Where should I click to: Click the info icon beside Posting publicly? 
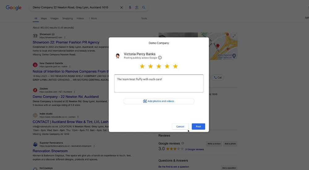tap(160, 58)
